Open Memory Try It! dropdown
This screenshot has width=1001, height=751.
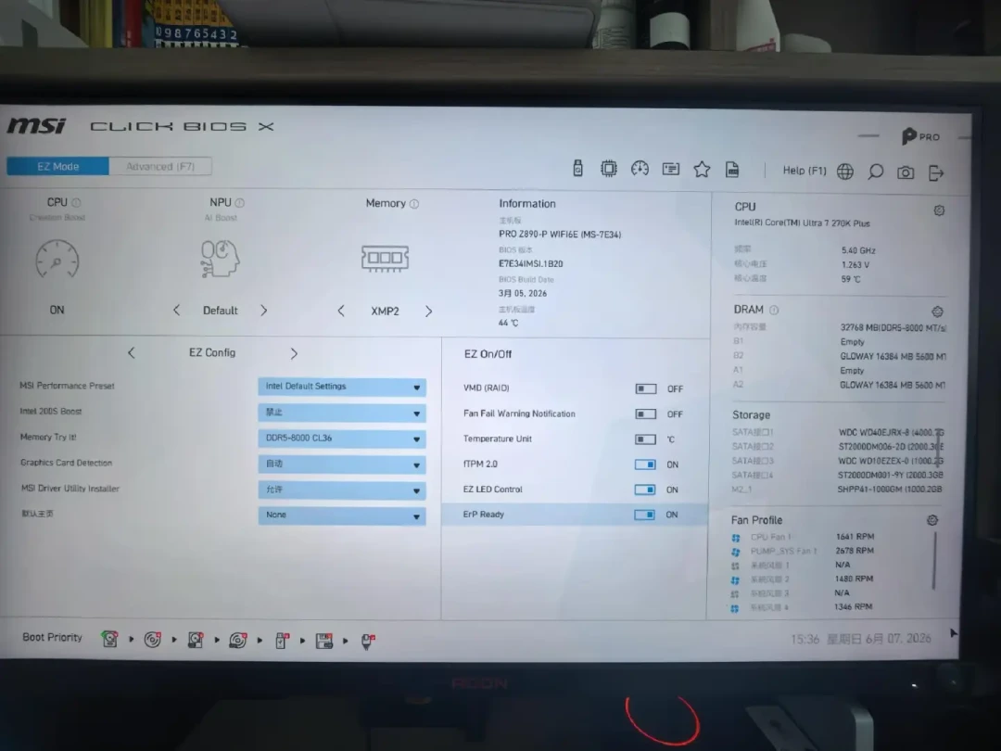(x=342, y=438)
